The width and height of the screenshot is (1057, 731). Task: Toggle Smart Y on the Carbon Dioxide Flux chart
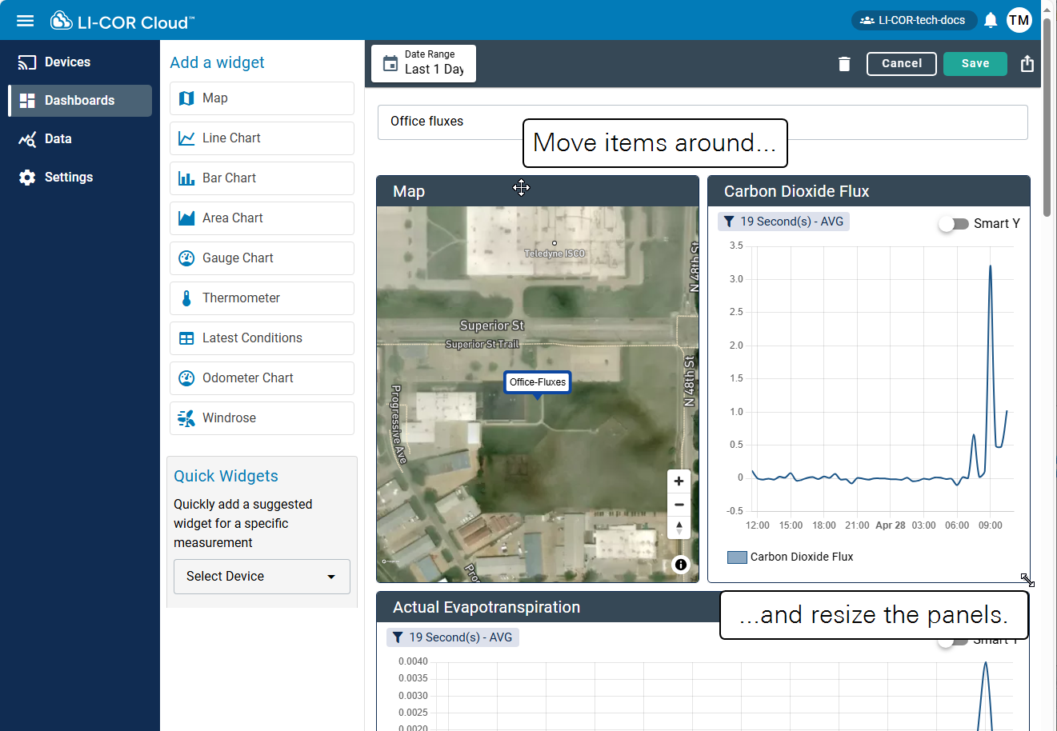[953, 224]
